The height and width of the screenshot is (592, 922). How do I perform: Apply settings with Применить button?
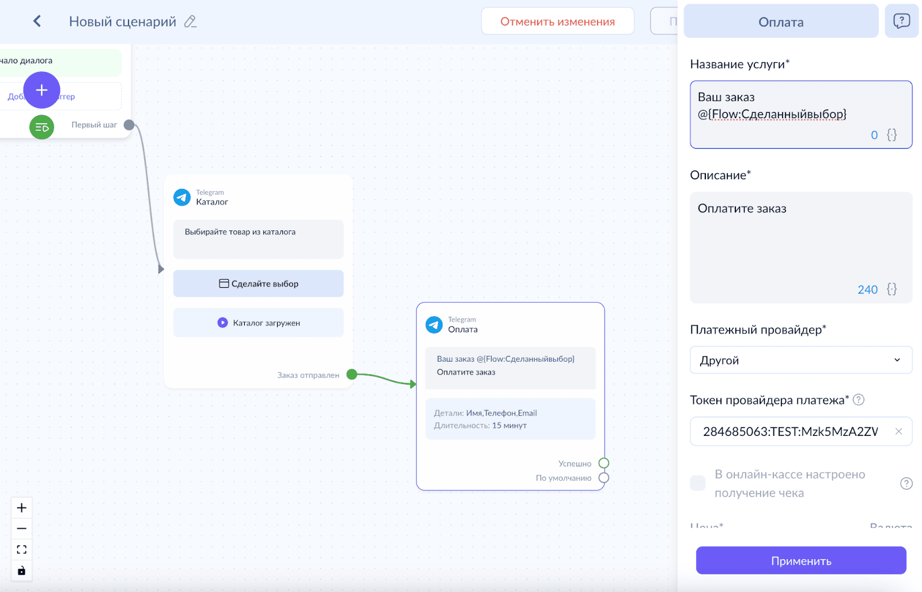point(801,560)
